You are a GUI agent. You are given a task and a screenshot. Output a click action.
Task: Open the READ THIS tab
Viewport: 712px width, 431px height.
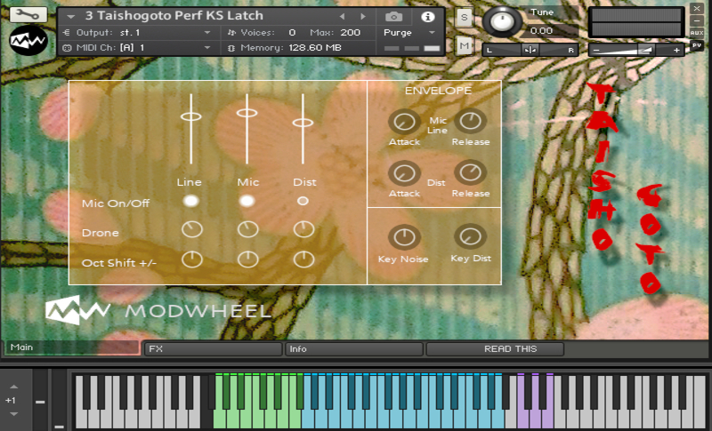(x=495, y=349)
